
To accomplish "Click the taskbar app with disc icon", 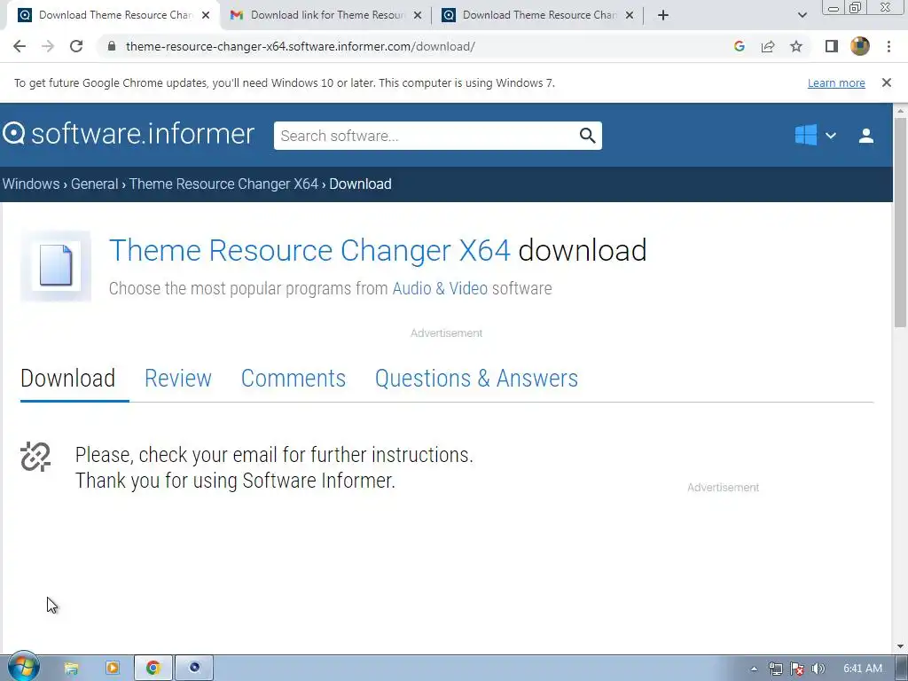I will pyautogui.click(x=194, y=669).
